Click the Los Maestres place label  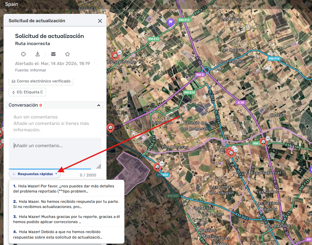(x=279, y=226)
